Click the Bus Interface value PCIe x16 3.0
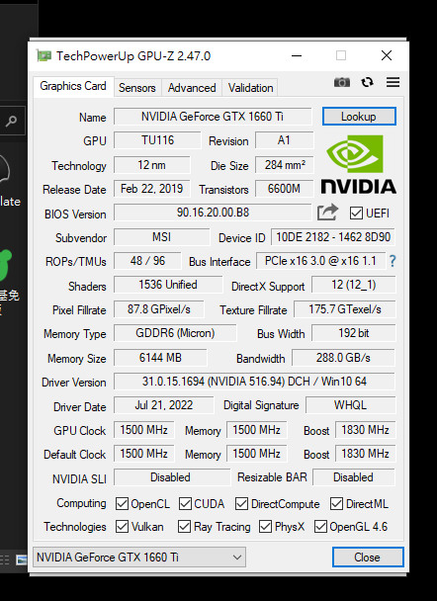437x601 pixels. (x=321, y=261)
